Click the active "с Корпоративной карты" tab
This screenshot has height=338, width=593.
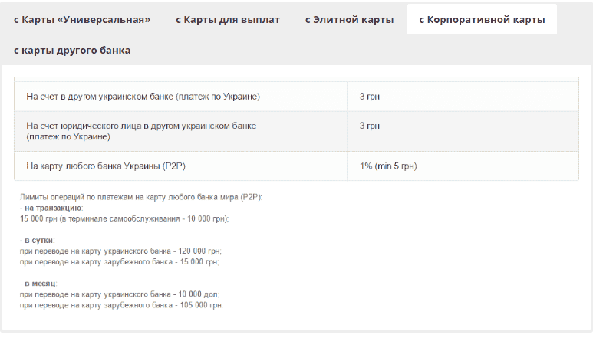tap(482, 19)
